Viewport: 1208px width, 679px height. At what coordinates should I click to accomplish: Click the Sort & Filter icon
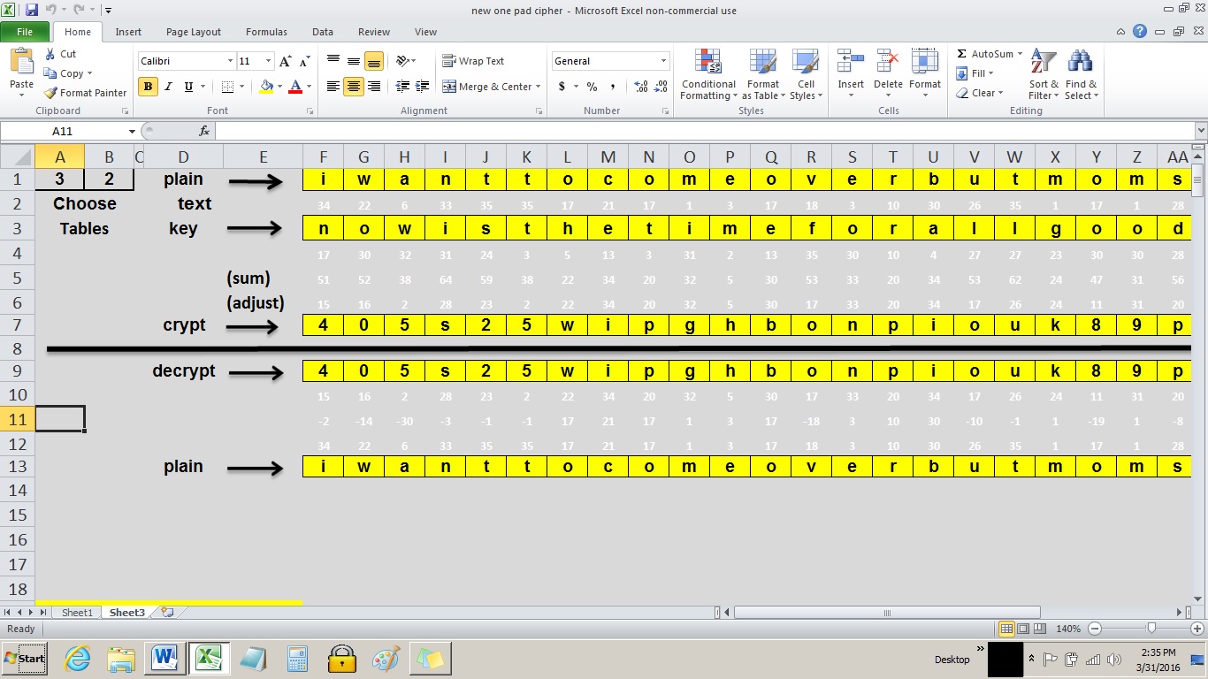pyautogui.click(x=1044, y=61)
